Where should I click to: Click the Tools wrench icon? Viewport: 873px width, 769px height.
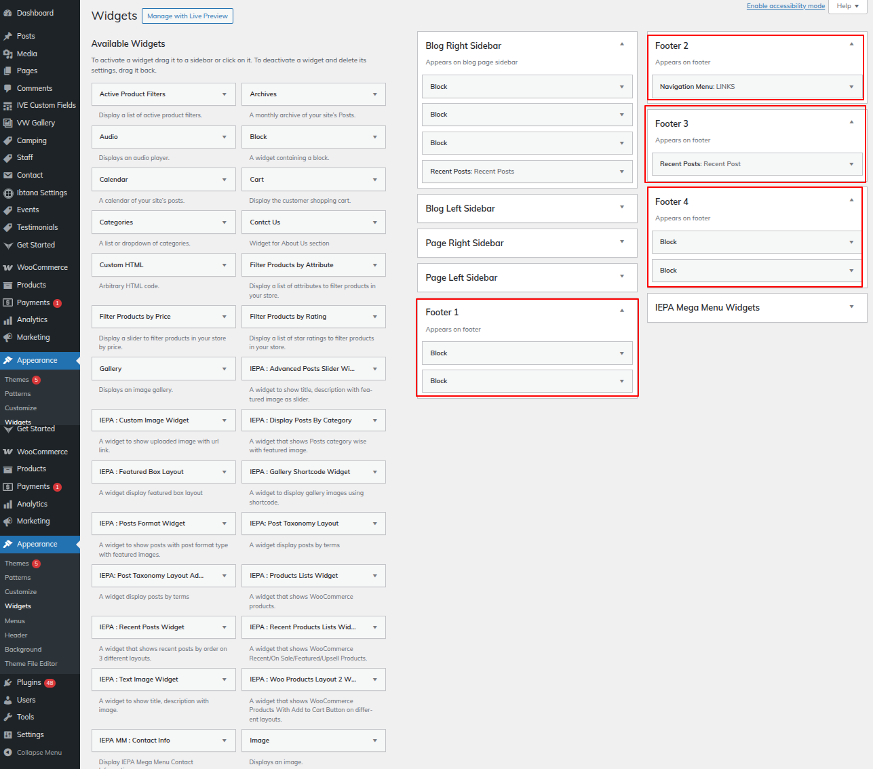(8, 717)
